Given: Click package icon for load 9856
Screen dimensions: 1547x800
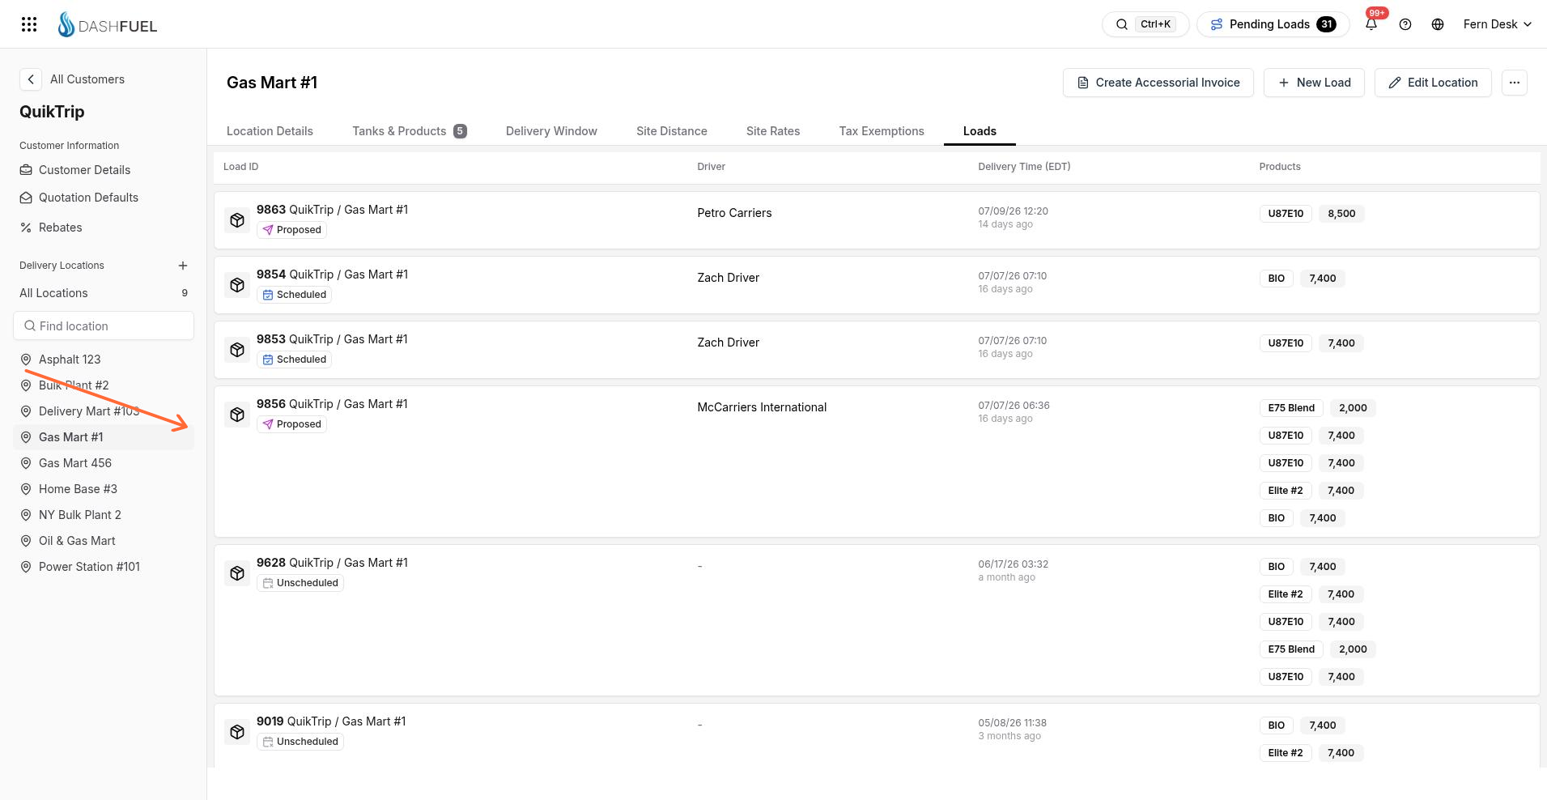Looking at the screenshot, I should pyautogui.click(x=237, y=415).
